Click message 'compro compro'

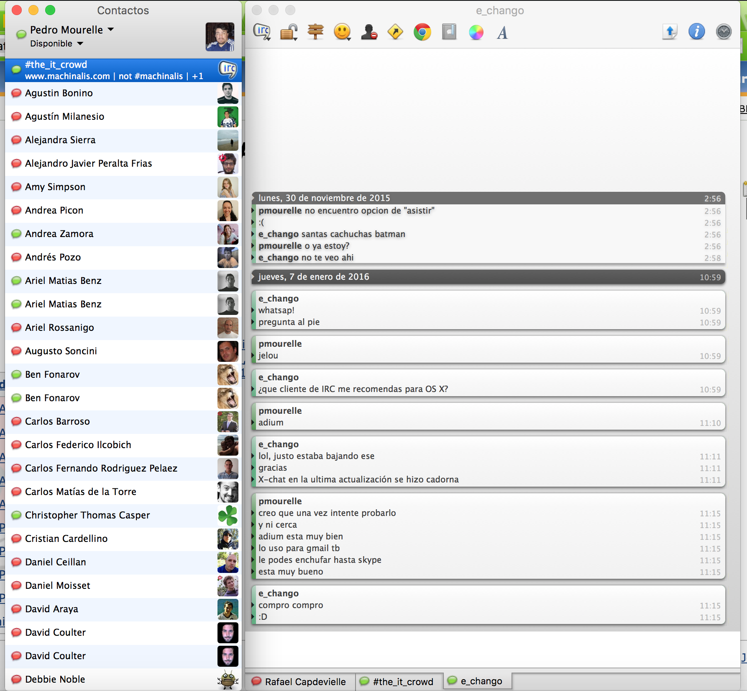tap(291, 605)
